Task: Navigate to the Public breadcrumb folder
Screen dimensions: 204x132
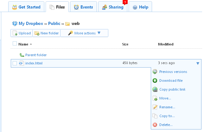Action: pos(54,23)
